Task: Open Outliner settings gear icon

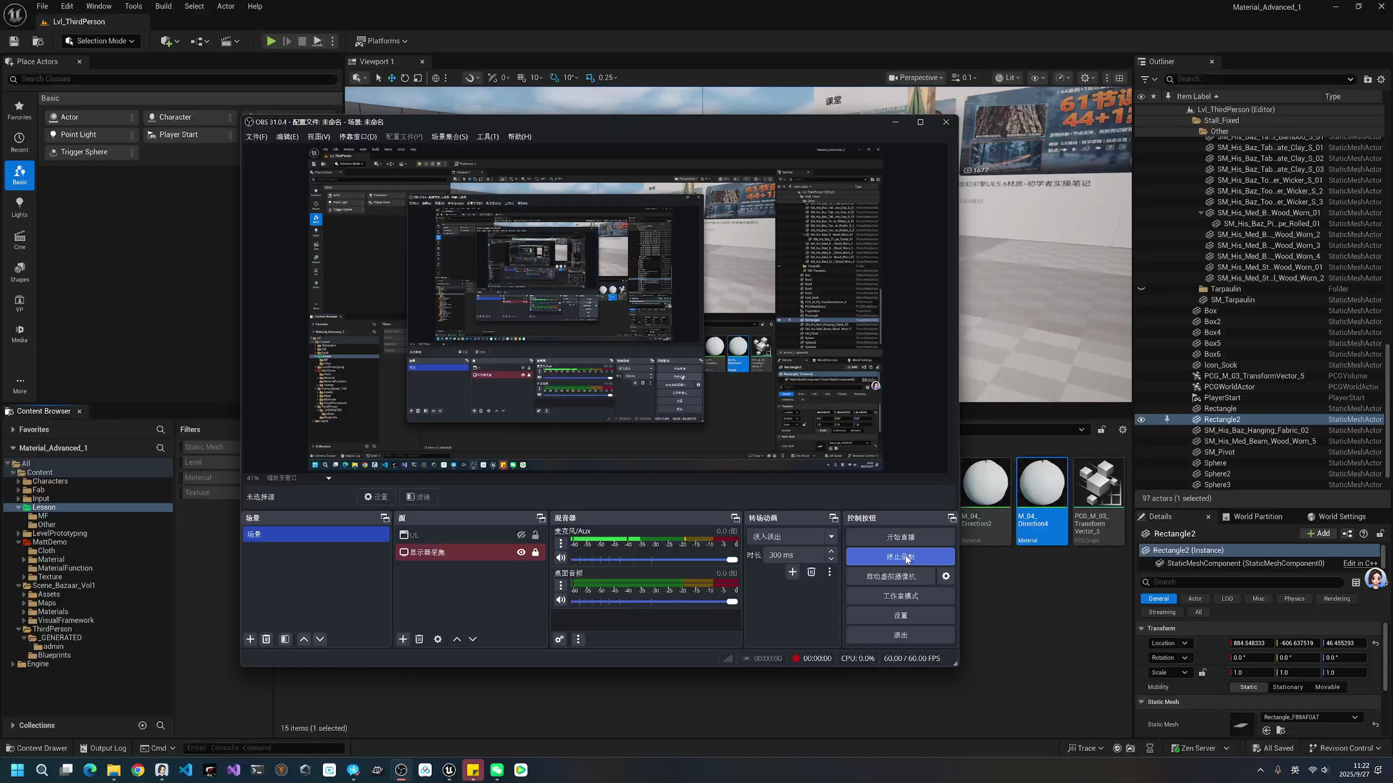Action: (x=1381, y=79)
